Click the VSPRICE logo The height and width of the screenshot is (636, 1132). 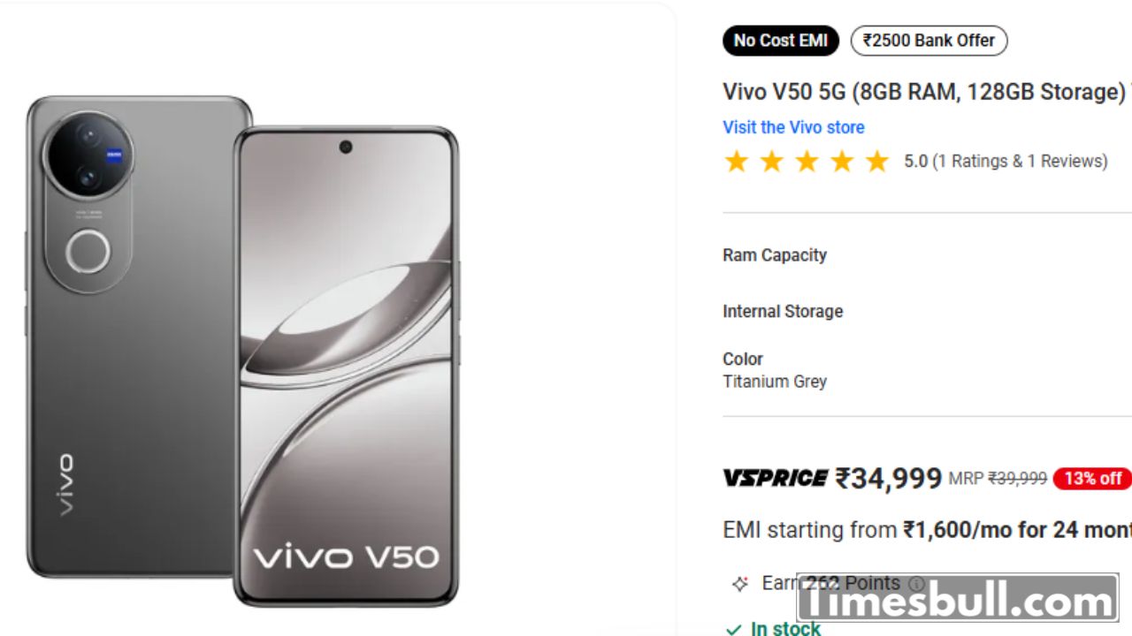tap(776, 479)
